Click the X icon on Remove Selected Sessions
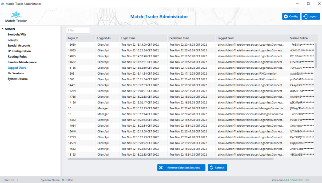This screenshot has height=183, width=322. pos(161,168)
